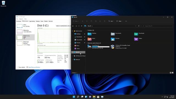Open Desktop folder icon in main pane
Image resolution: width=176 pixels, height=99 pixels.
pyautogui.click(x=89, y=34)
